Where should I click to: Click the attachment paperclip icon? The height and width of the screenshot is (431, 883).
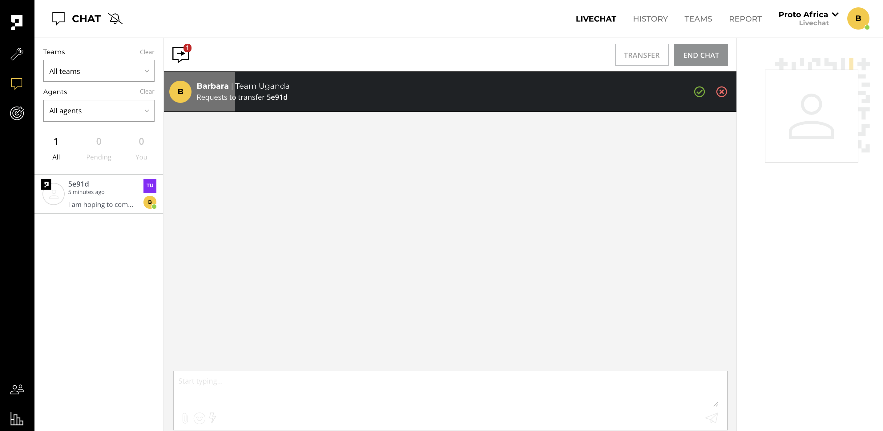(x=185, y=418)
